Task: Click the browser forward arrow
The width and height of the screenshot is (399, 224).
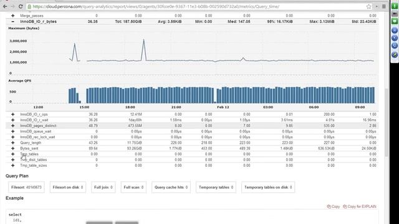Action: point(12,7)
